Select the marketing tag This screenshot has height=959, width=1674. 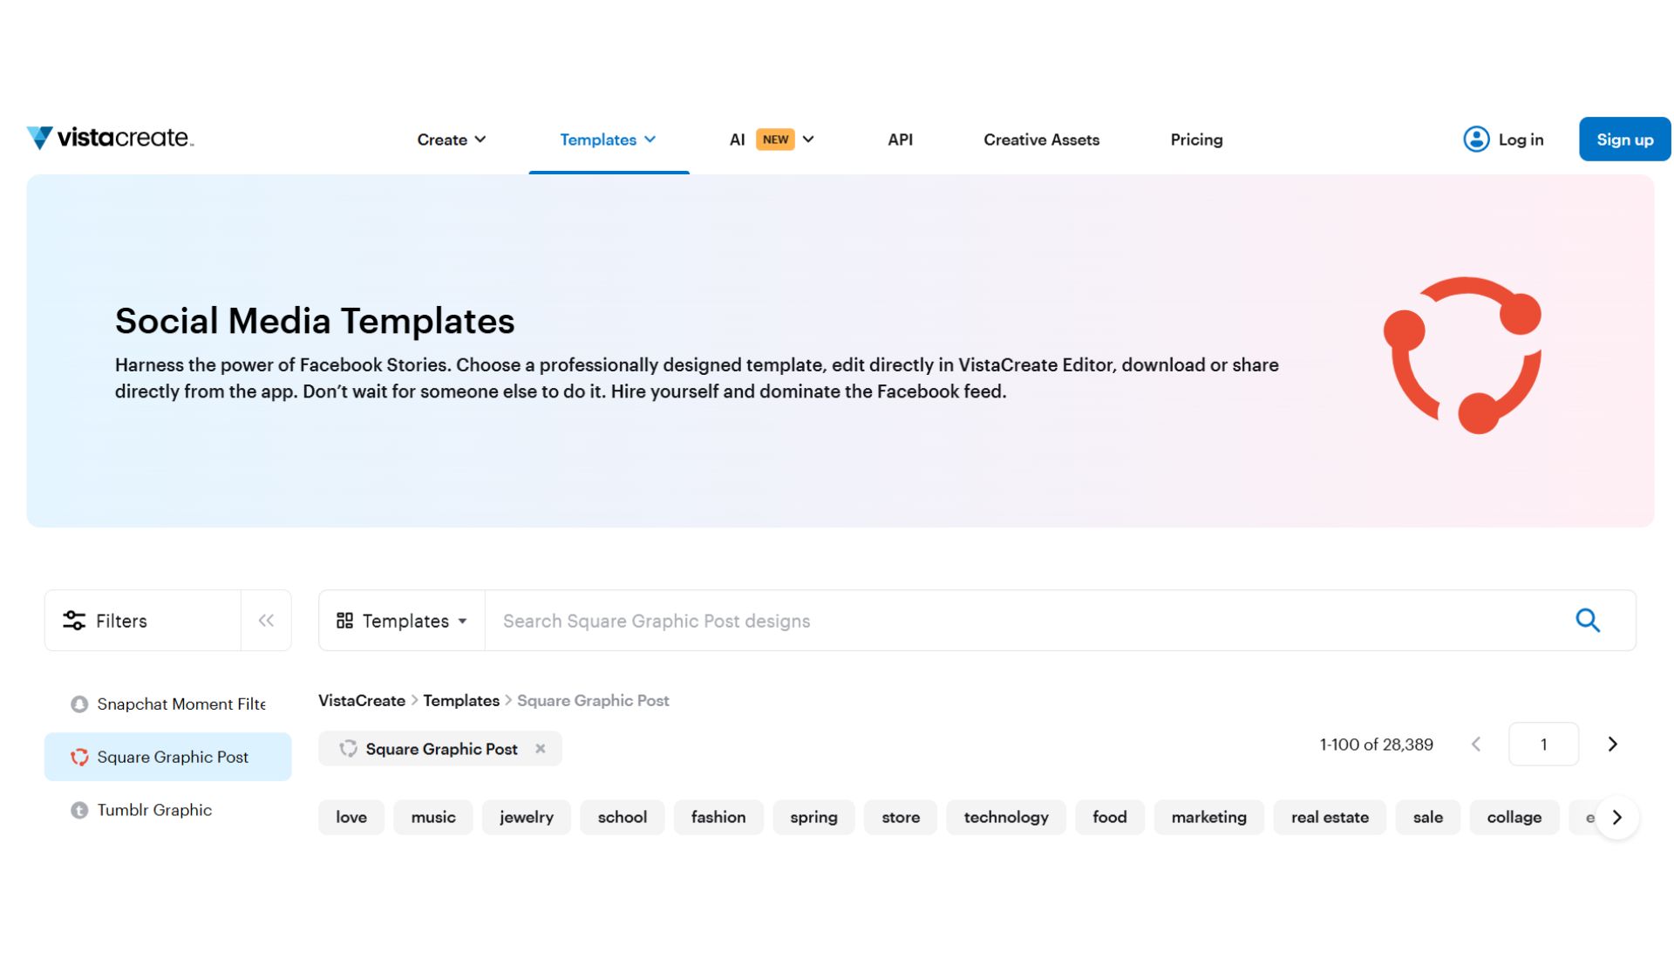click(x=1209, y=818)
